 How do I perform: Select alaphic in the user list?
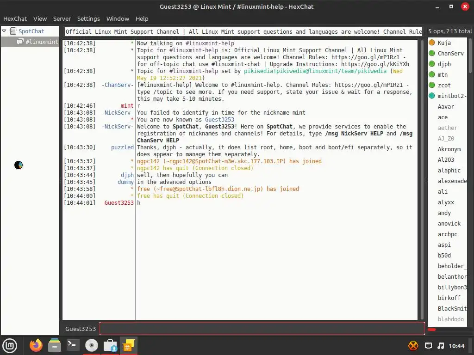click(x=449, y=170)
